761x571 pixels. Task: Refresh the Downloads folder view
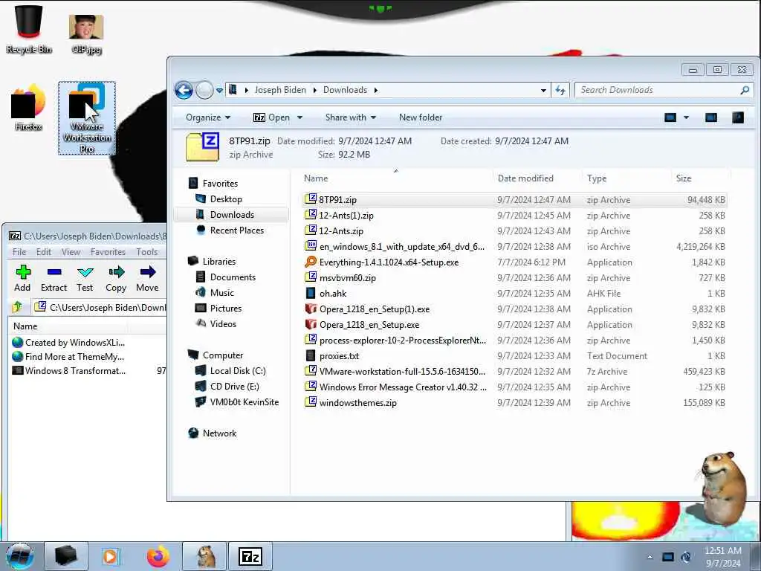(560, 90)
